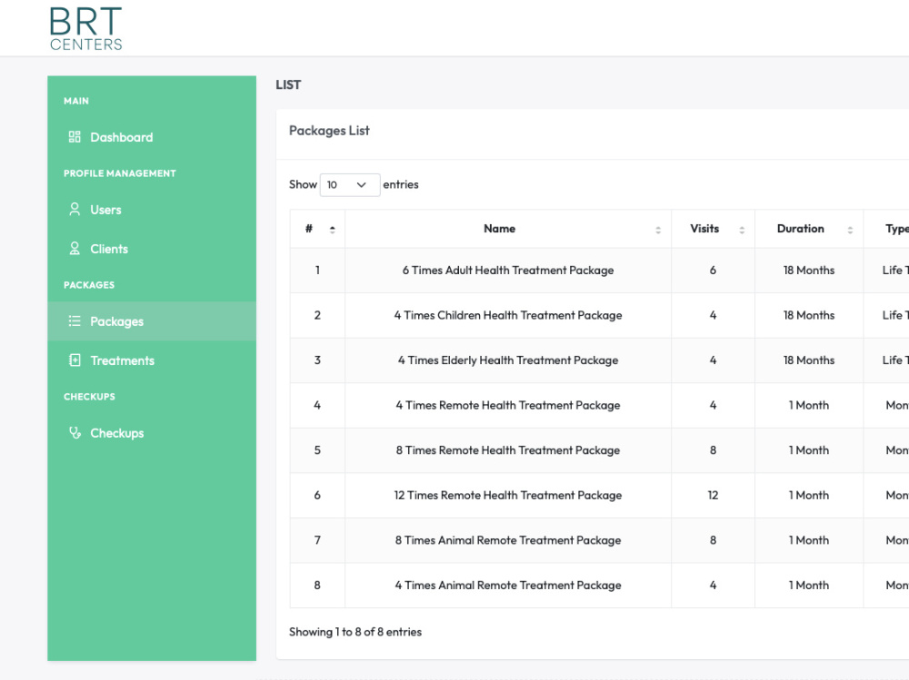Click the CHECKUPS section label
Screen dimensions: 909x680
click(89, 397)
